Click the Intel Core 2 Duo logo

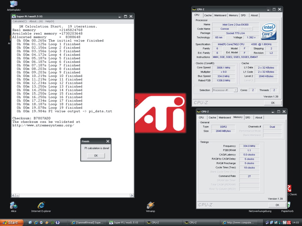[x=269, y=31]
